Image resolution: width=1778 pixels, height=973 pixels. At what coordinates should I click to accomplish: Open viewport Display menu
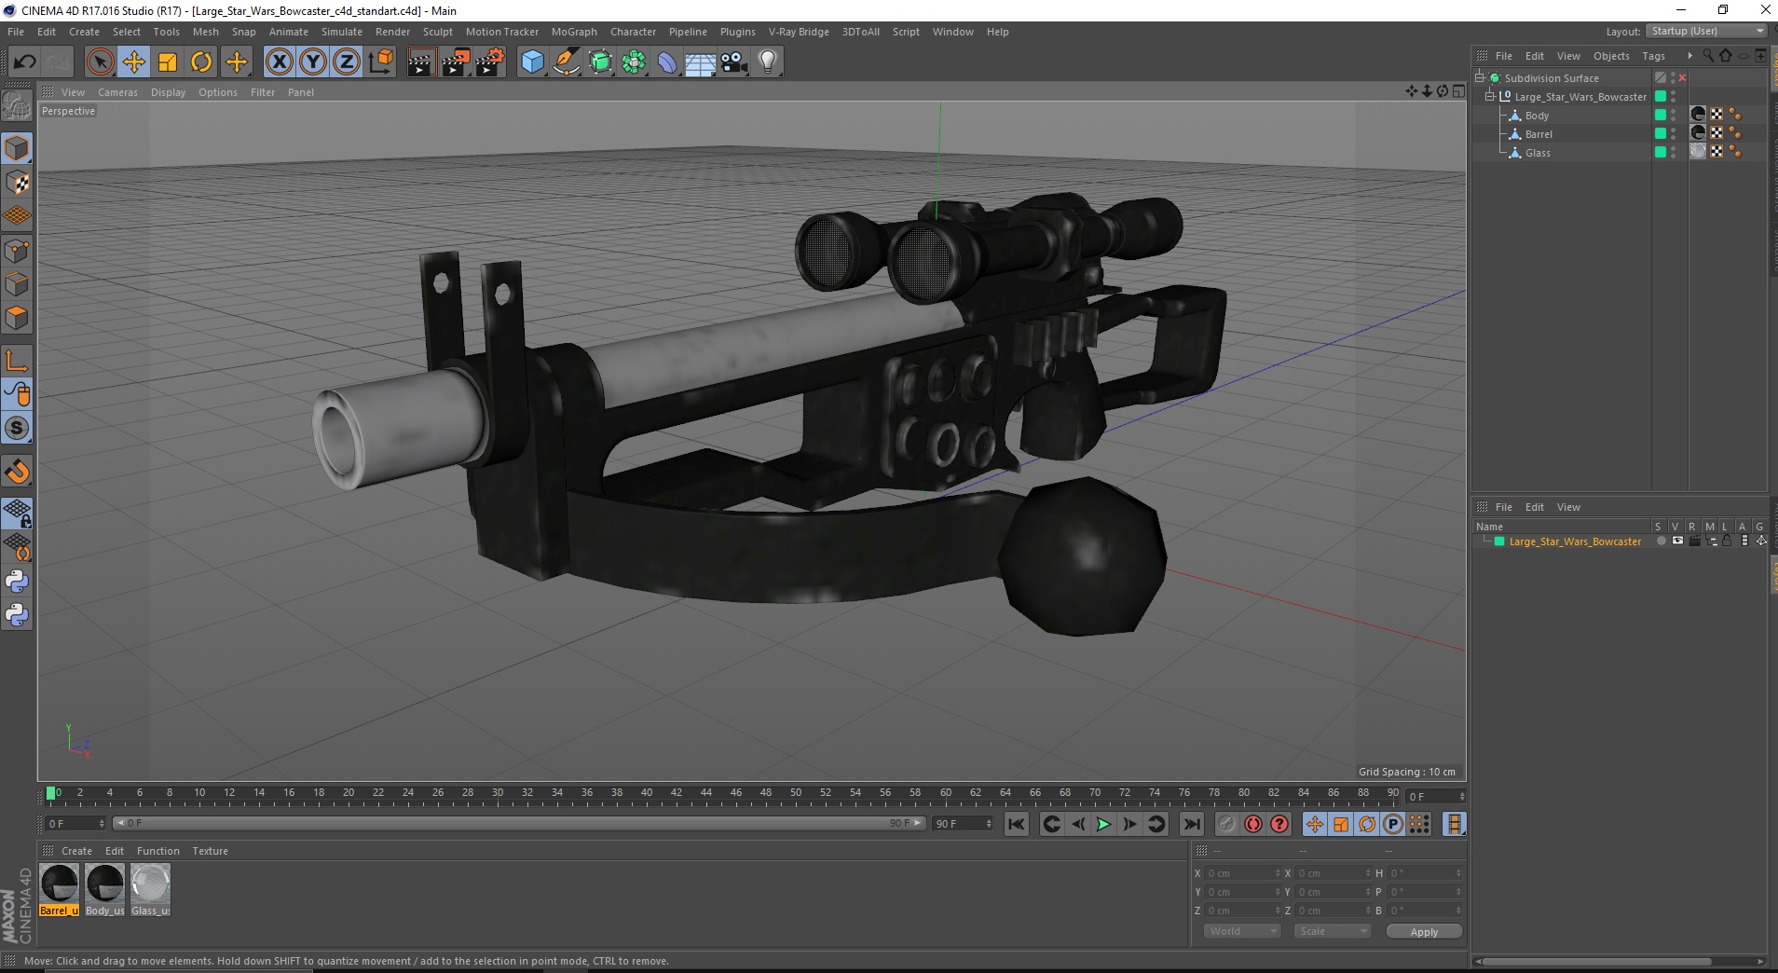click(168, 92)
